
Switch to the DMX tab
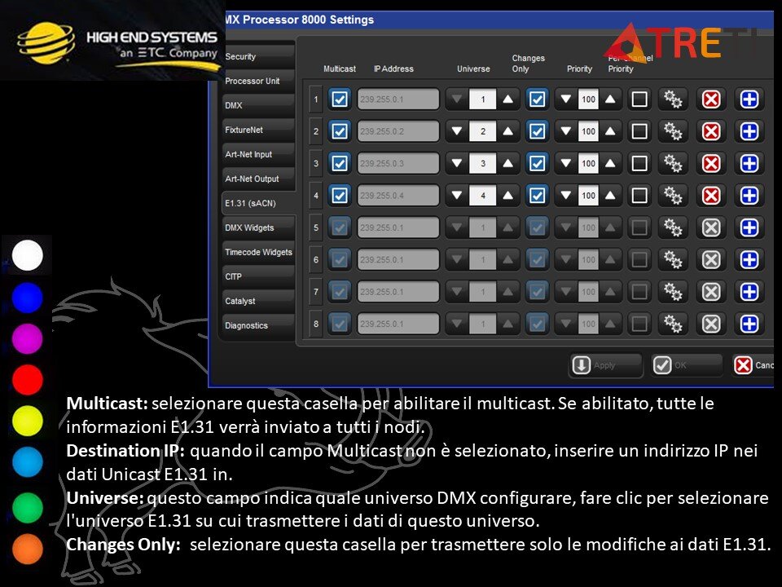258,105
